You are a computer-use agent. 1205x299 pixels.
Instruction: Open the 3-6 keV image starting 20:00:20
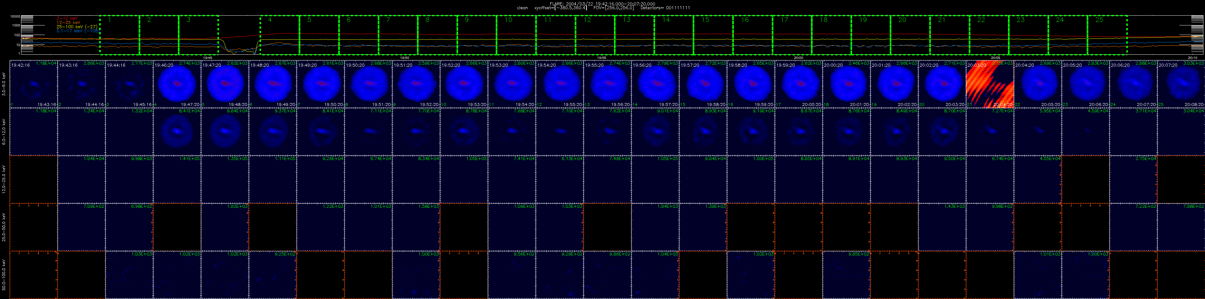[x=847, y=84]
